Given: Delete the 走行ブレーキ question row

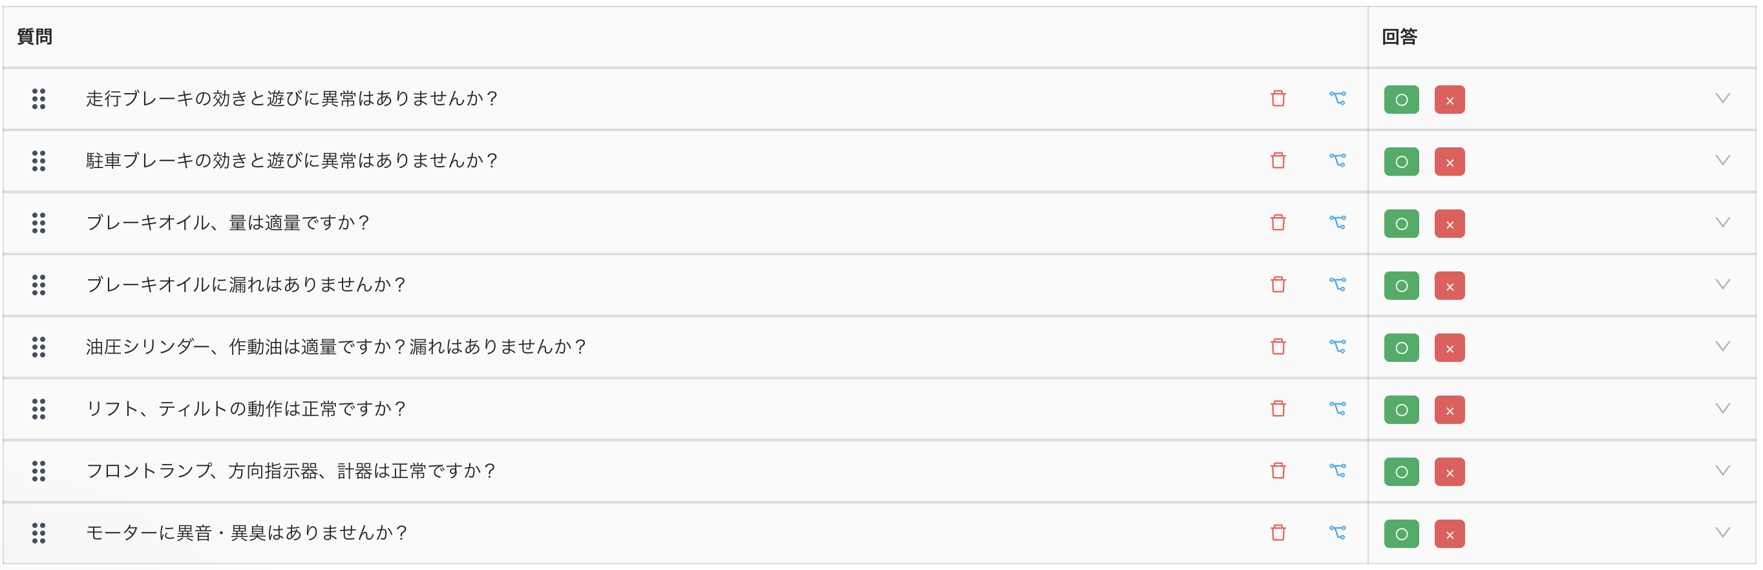Looking at the screenshot, I should click(1278, 100).
